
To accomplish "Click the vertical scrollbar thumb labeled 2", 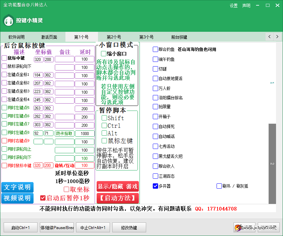I will [272, 164].
